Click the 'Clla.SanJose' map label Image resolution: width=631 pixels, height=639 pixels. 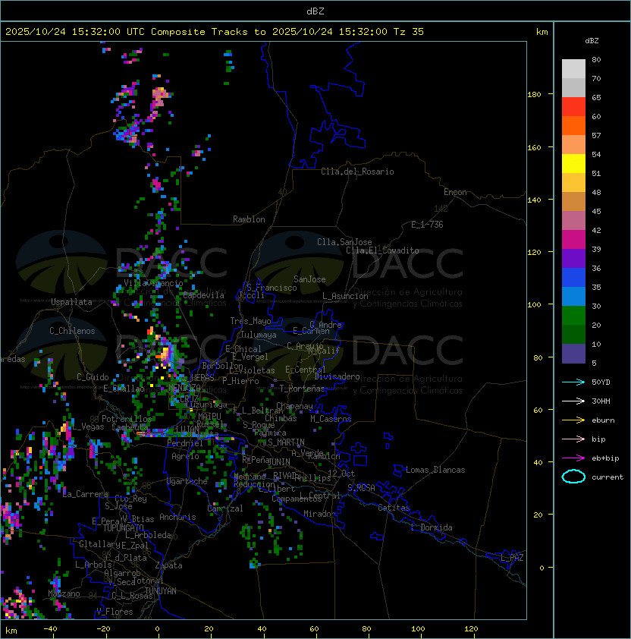344,242
